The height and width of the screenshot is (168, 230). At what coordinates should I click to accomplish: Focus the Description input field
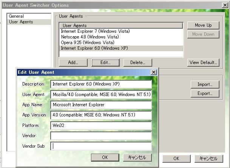coord(101,84)
